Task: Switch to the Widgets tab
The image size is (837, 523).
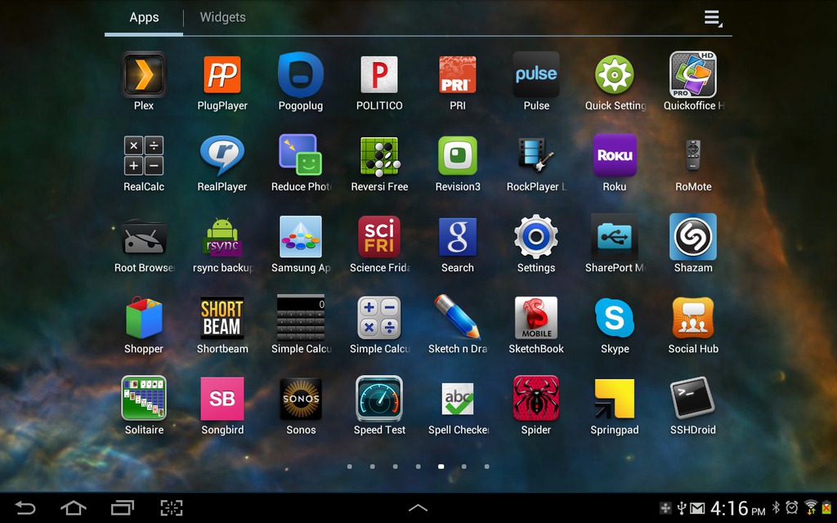Action: pos(222,17)
